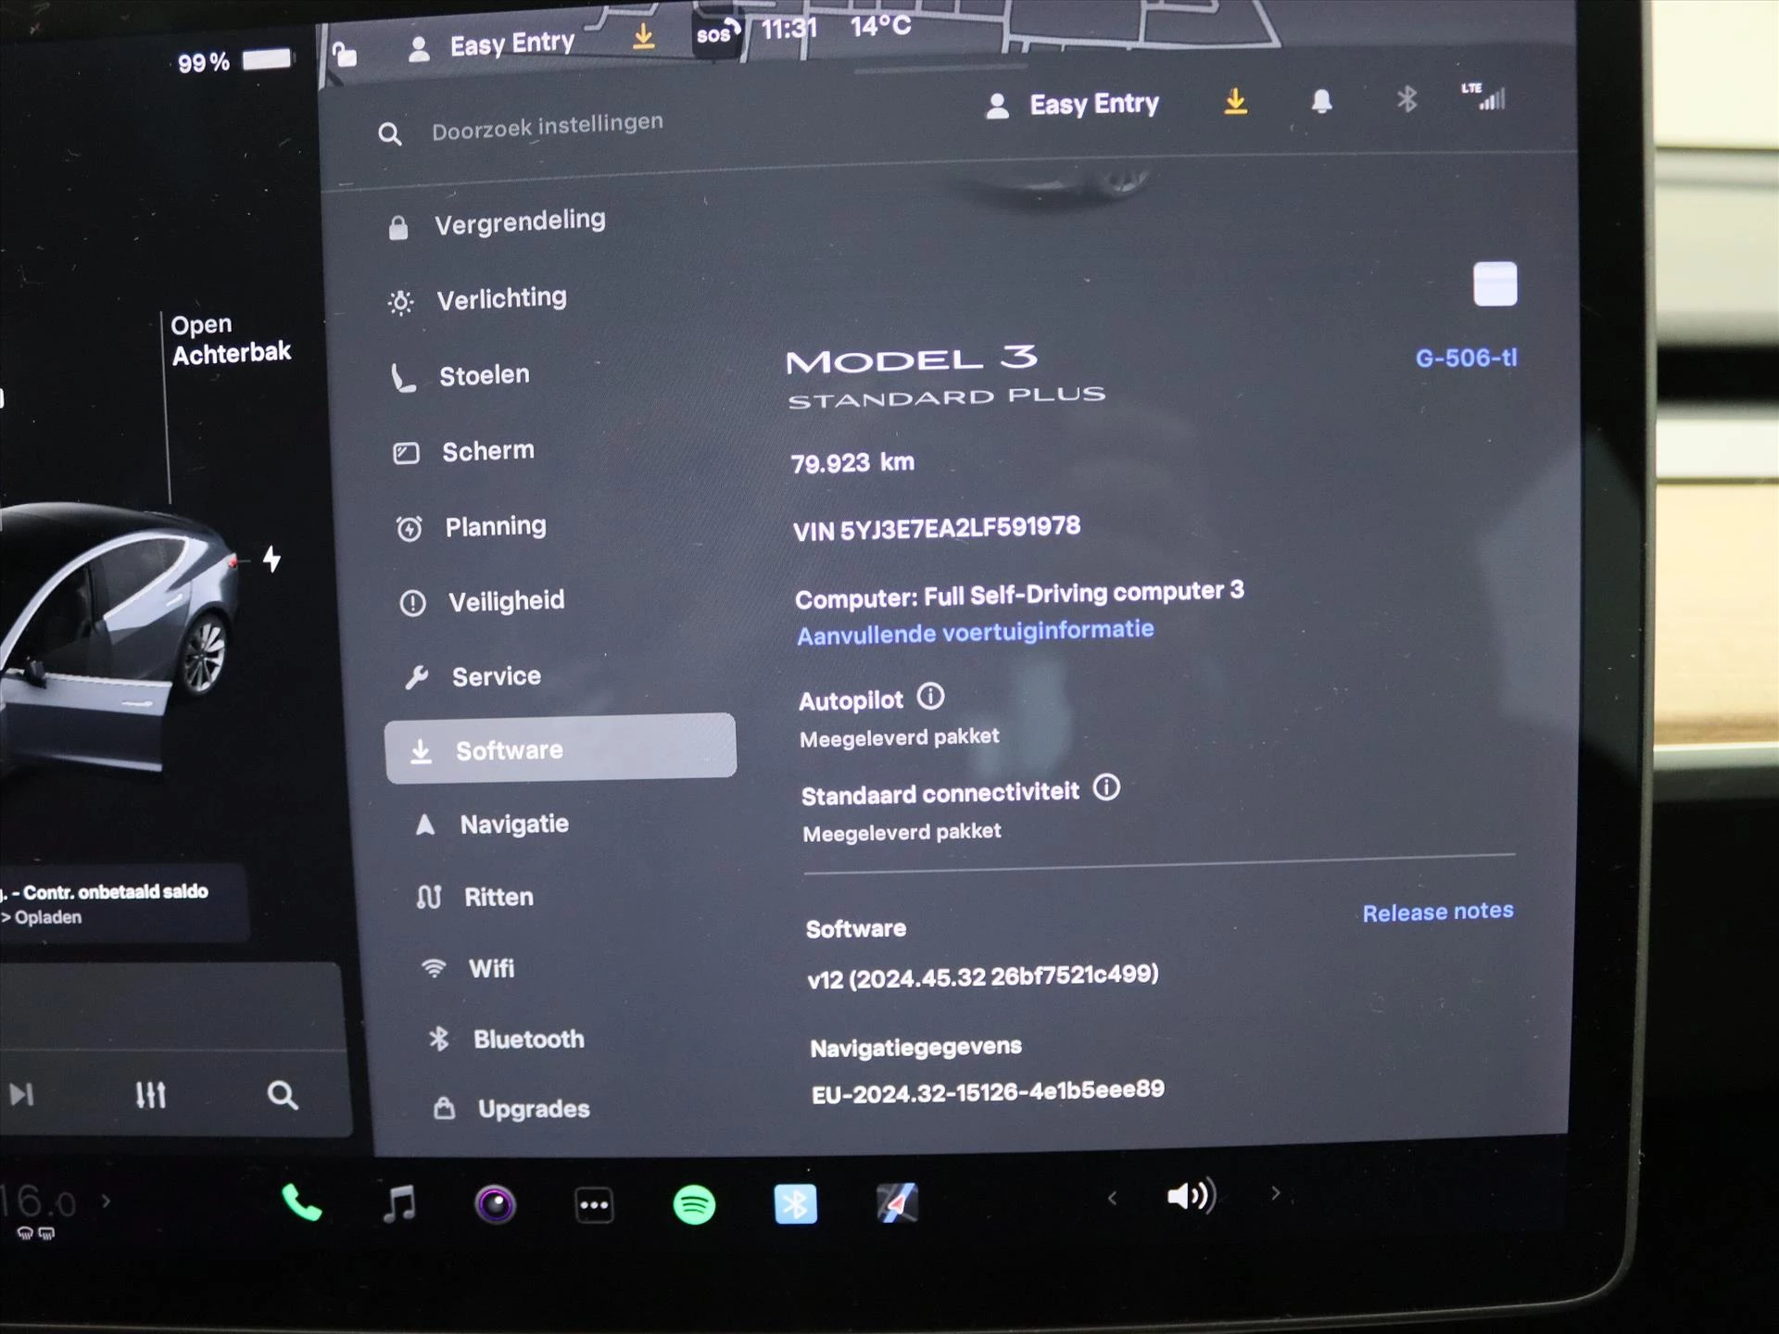Skip to next track in media player

(21, 1094)
